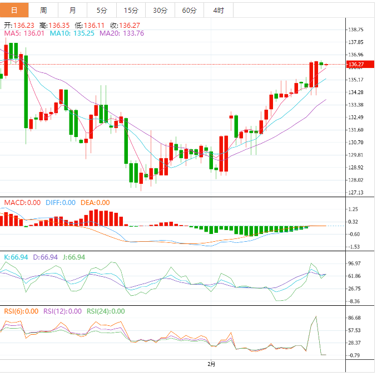Image resolution: width=377 pixels, height=376 pixels.
Task: Click the -8.36 KDJ axis label
Action: pyautogui.click(x=354, y=301)
